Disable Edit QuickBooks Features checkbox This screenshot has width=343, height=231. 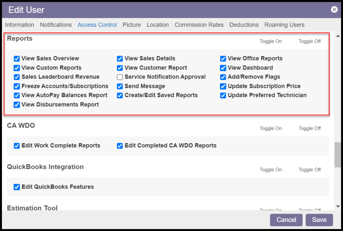coord(17,187)
